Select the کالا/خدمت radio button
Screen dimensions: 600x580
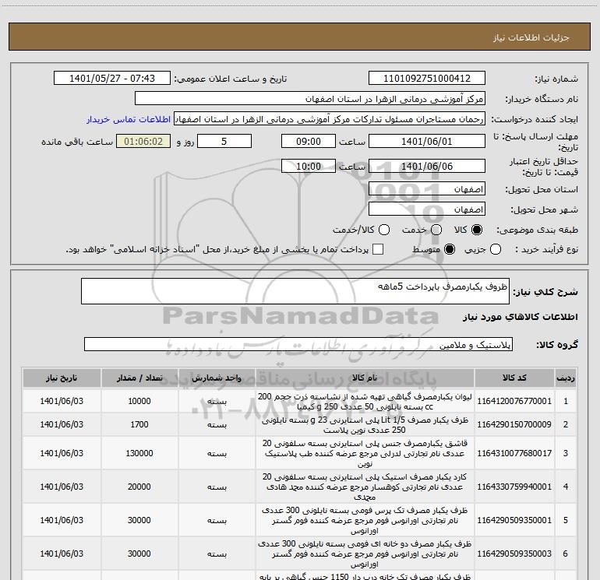point(384,230)
